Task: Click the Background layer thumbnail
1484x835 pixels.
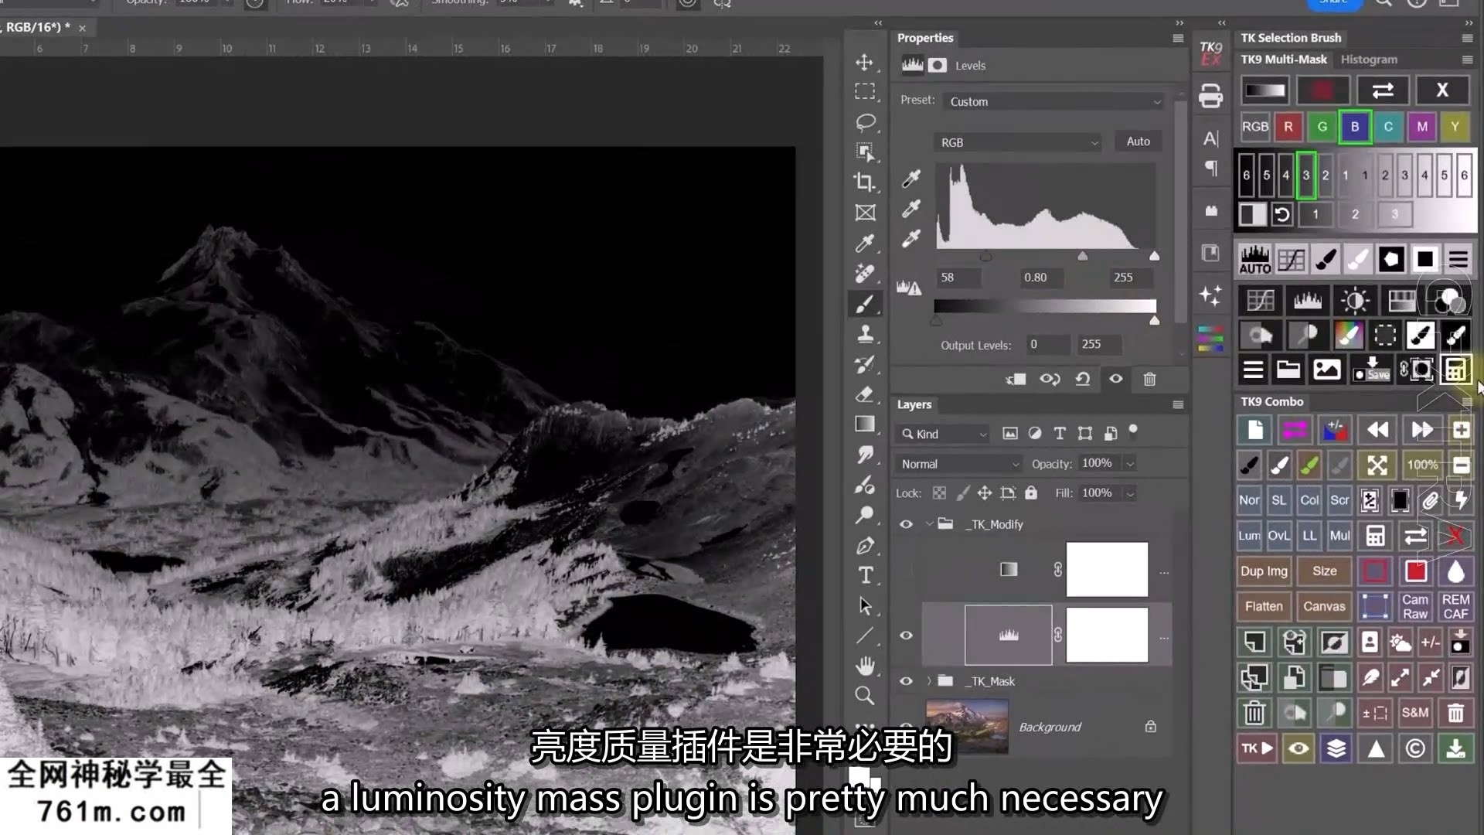Action: 967,726
